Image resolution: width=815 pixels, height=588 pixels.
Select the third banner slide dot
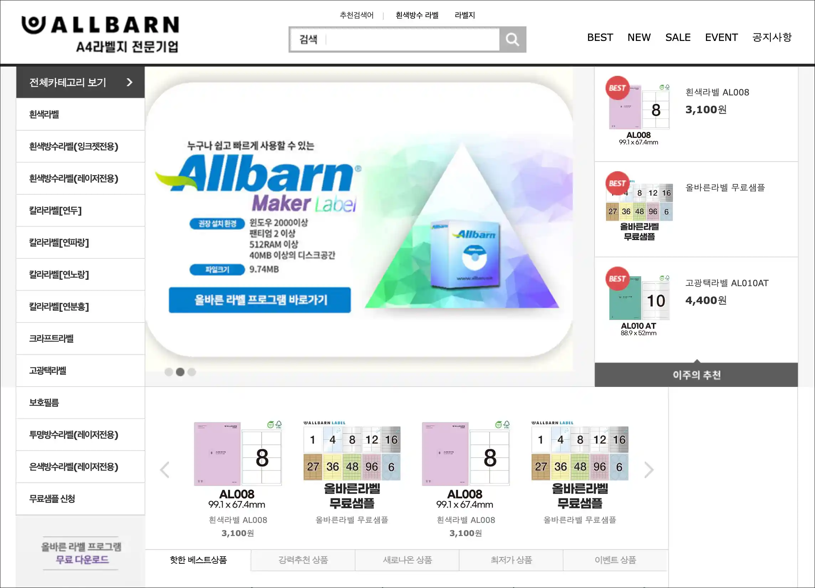point(192,372)
